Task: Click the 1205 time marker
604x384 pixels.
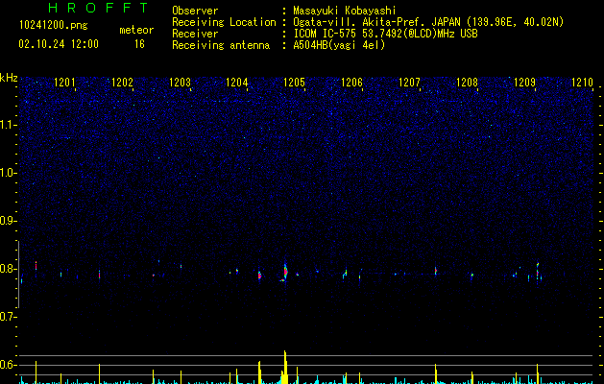Action: pyautogui.click(x=294, y=83)
